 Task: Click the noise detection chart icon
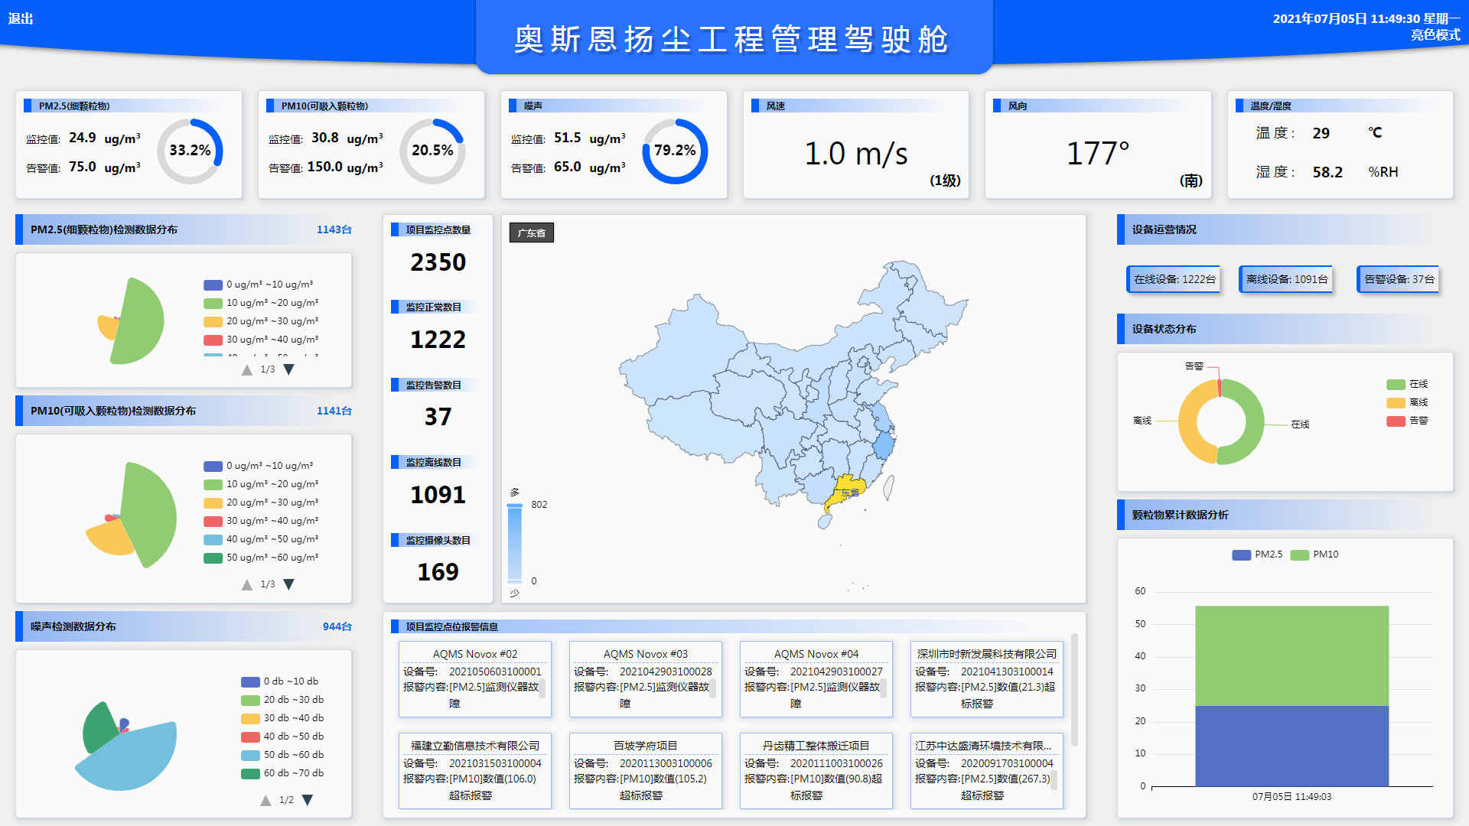pyautogui.click(x=121, y=737)
